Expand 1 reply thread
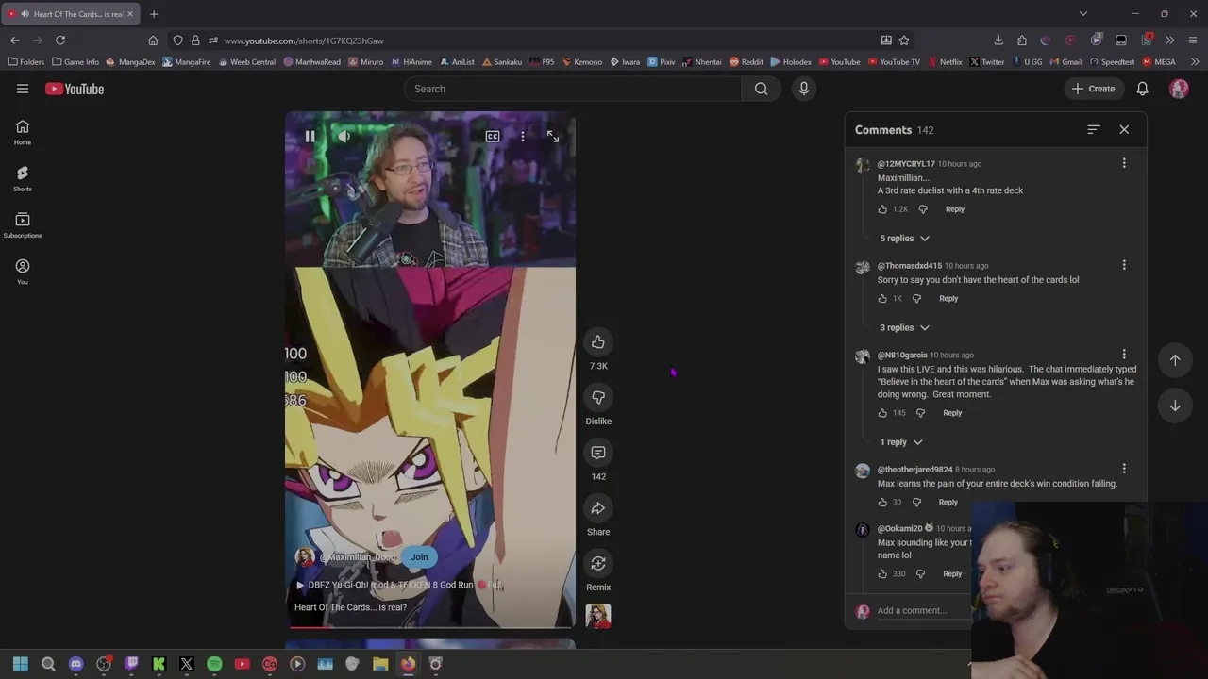Viewport: 1208px width, 679px height. point(901,442)
